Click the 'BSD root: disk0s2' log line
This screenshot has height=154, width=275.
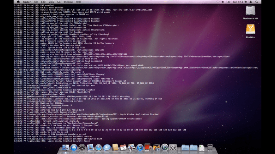pyautogui.click(x=49, y=72)
